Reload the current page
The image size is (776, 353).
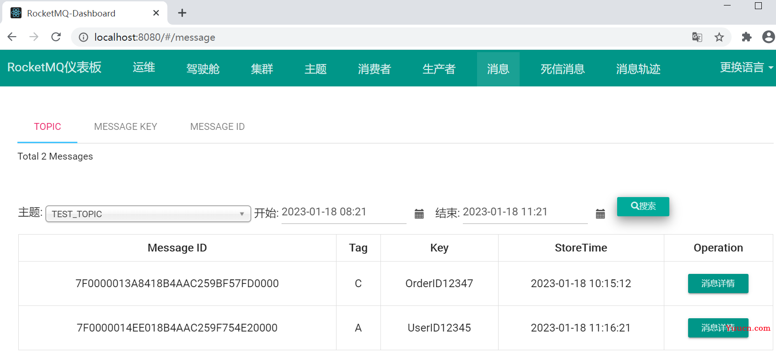56,37
